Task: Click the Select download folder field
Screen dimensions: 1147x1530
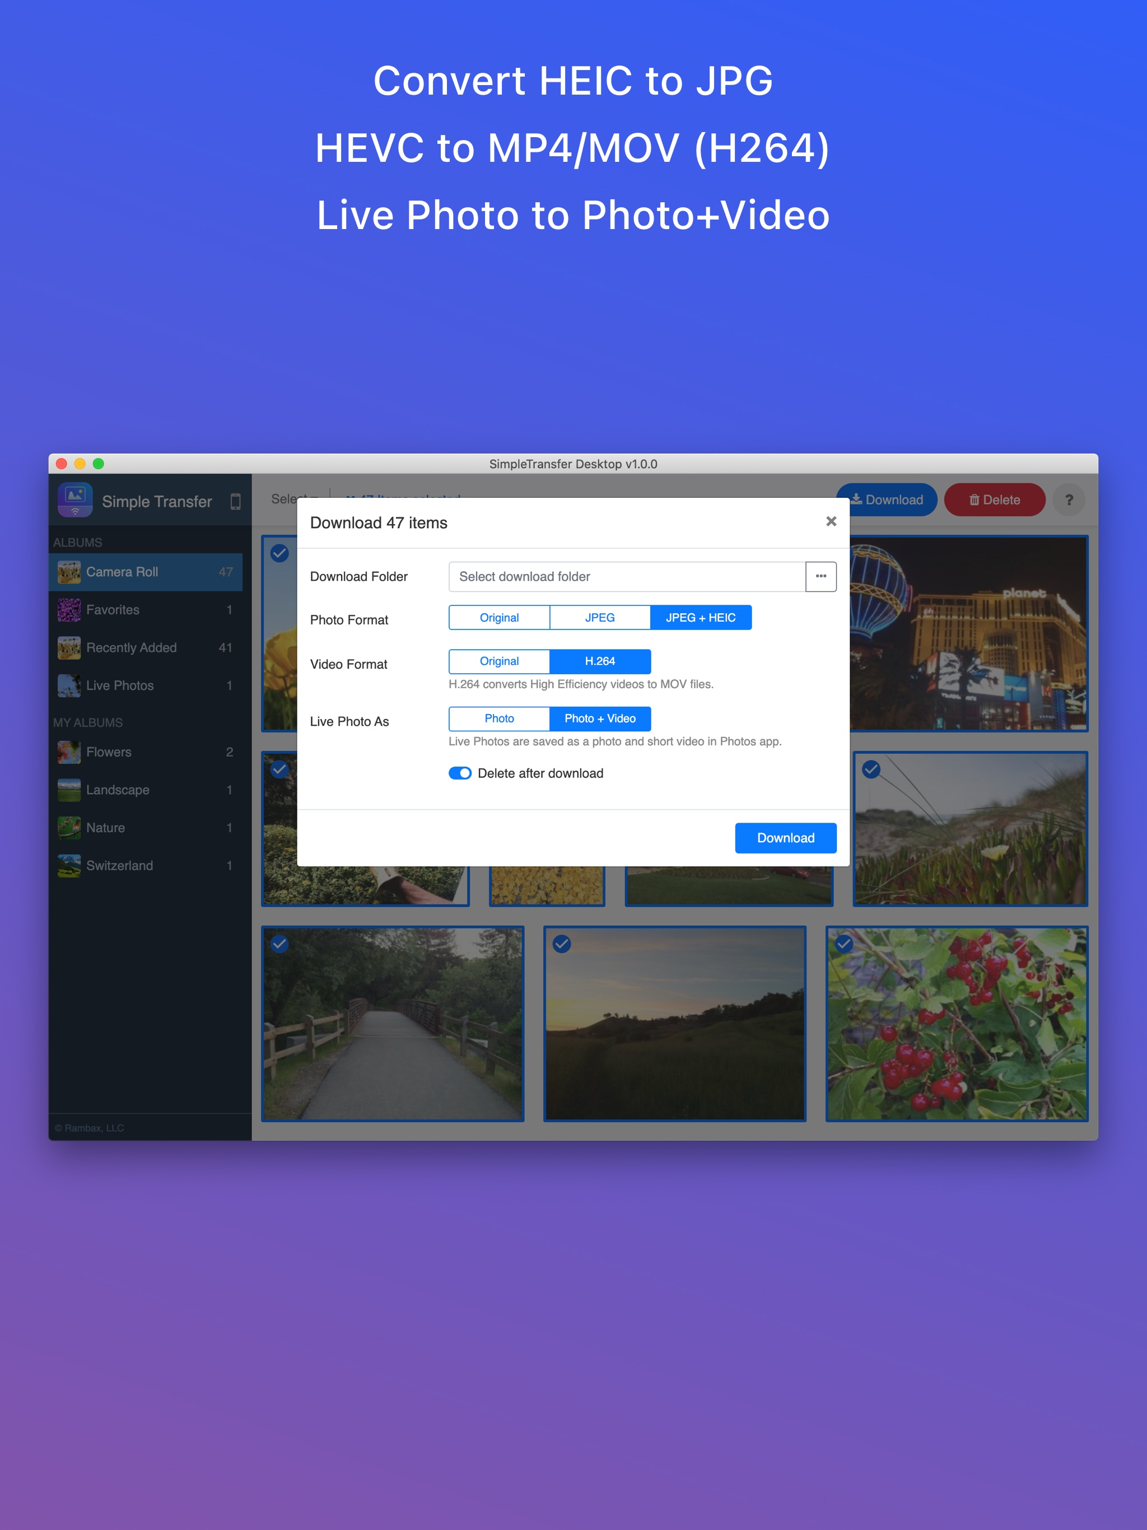Action: pos(627,576)
